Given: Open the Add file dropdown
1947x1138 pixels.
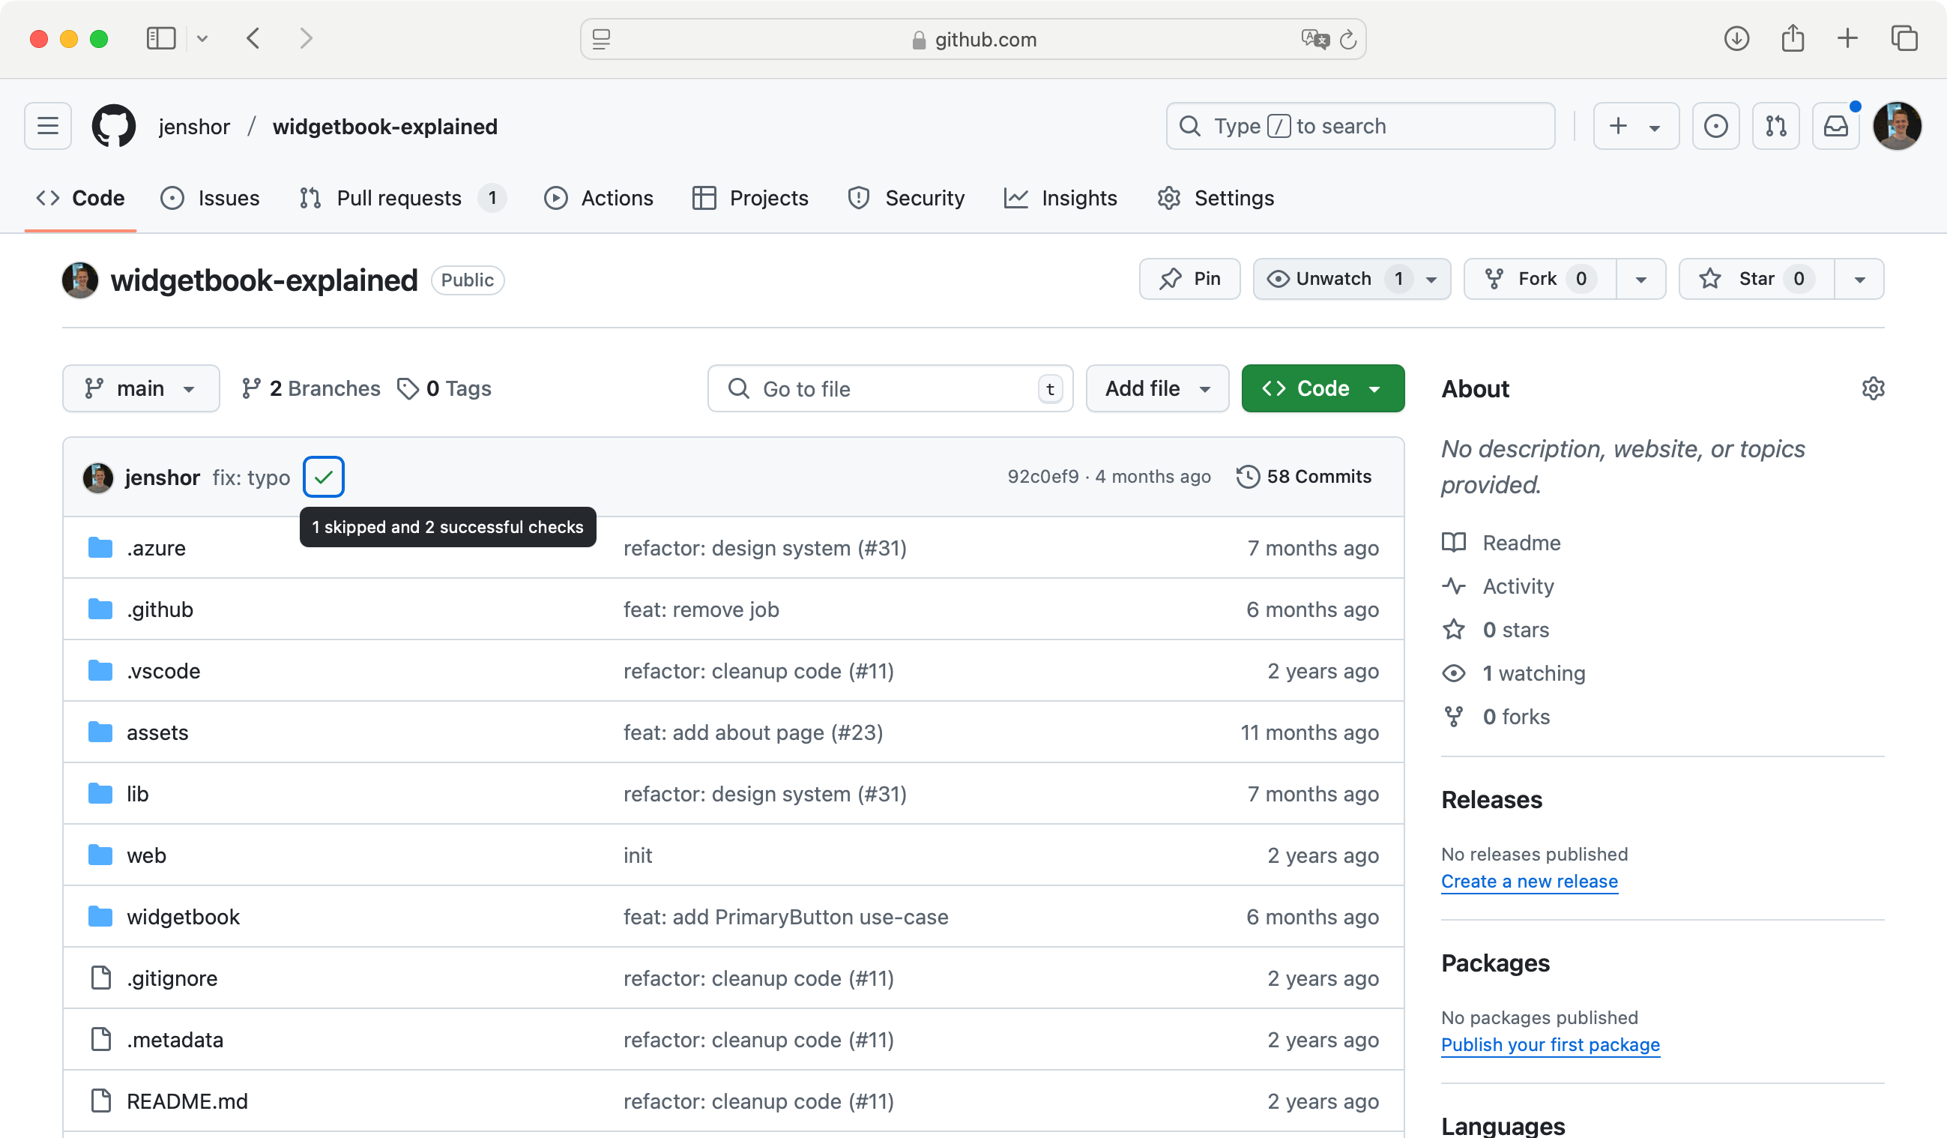Looking at the screenshot, I should pyautogui.click(x=1156, y=388).
